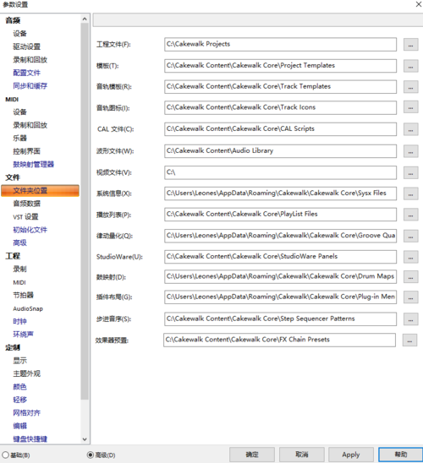This screenshot has height=463, width=423.
Task: Browse for StudioWare(U) folder
Action: [410, 257]
